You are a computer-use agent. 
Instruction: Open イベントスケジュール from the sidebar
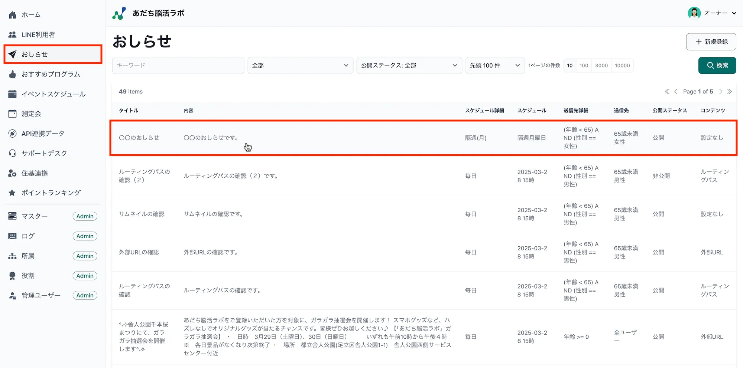point(53,94)
